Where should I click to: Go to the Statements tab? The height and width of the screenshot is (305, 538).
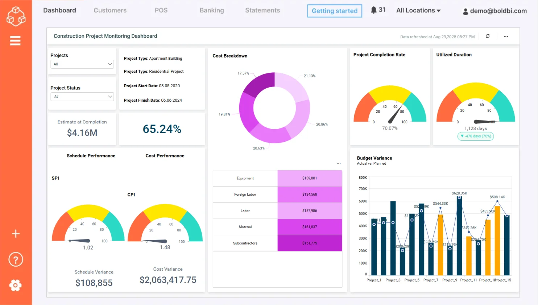tap(262, 10)
